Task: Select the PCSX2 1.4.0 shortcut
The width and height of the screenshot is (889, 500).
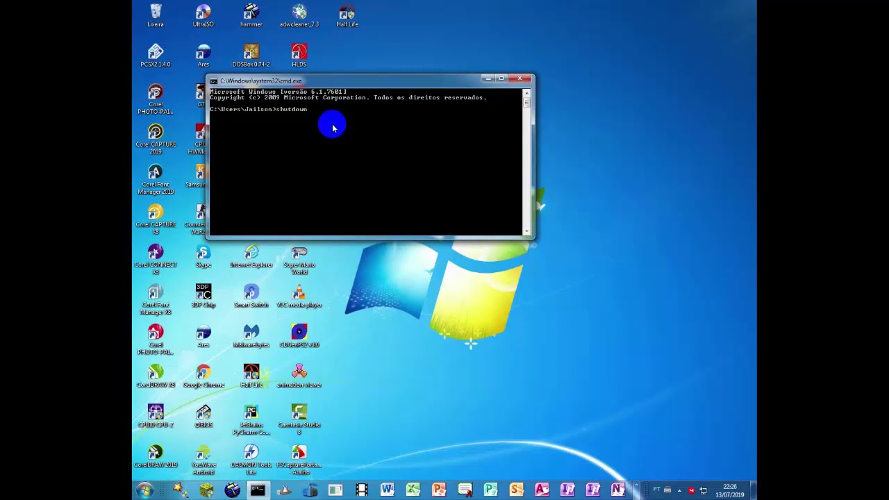Action: coord(156,56)
